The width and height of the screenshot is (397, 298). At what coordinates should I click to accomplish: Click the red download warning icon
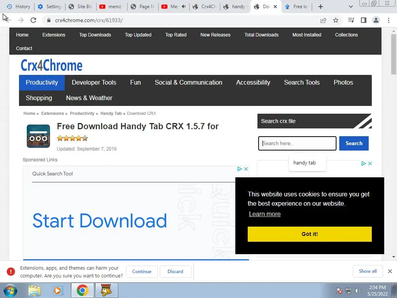click(x=10, y=271)
